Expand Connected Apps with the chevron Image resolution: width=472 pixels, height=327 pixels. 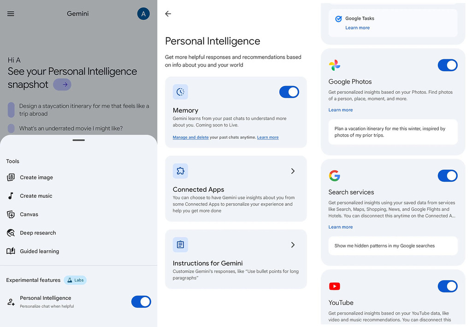[293, 171]
